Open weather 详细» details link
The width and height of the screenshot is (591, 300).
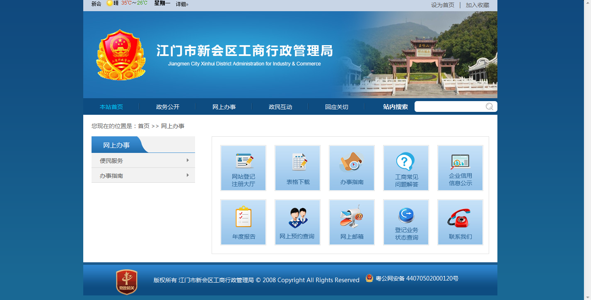point(182,4)
